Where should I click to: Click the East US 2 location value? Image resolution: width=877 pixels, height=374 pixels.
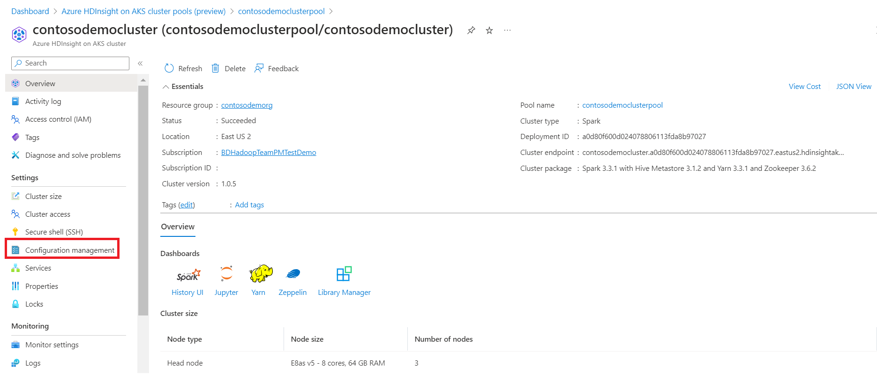point(236,137)
